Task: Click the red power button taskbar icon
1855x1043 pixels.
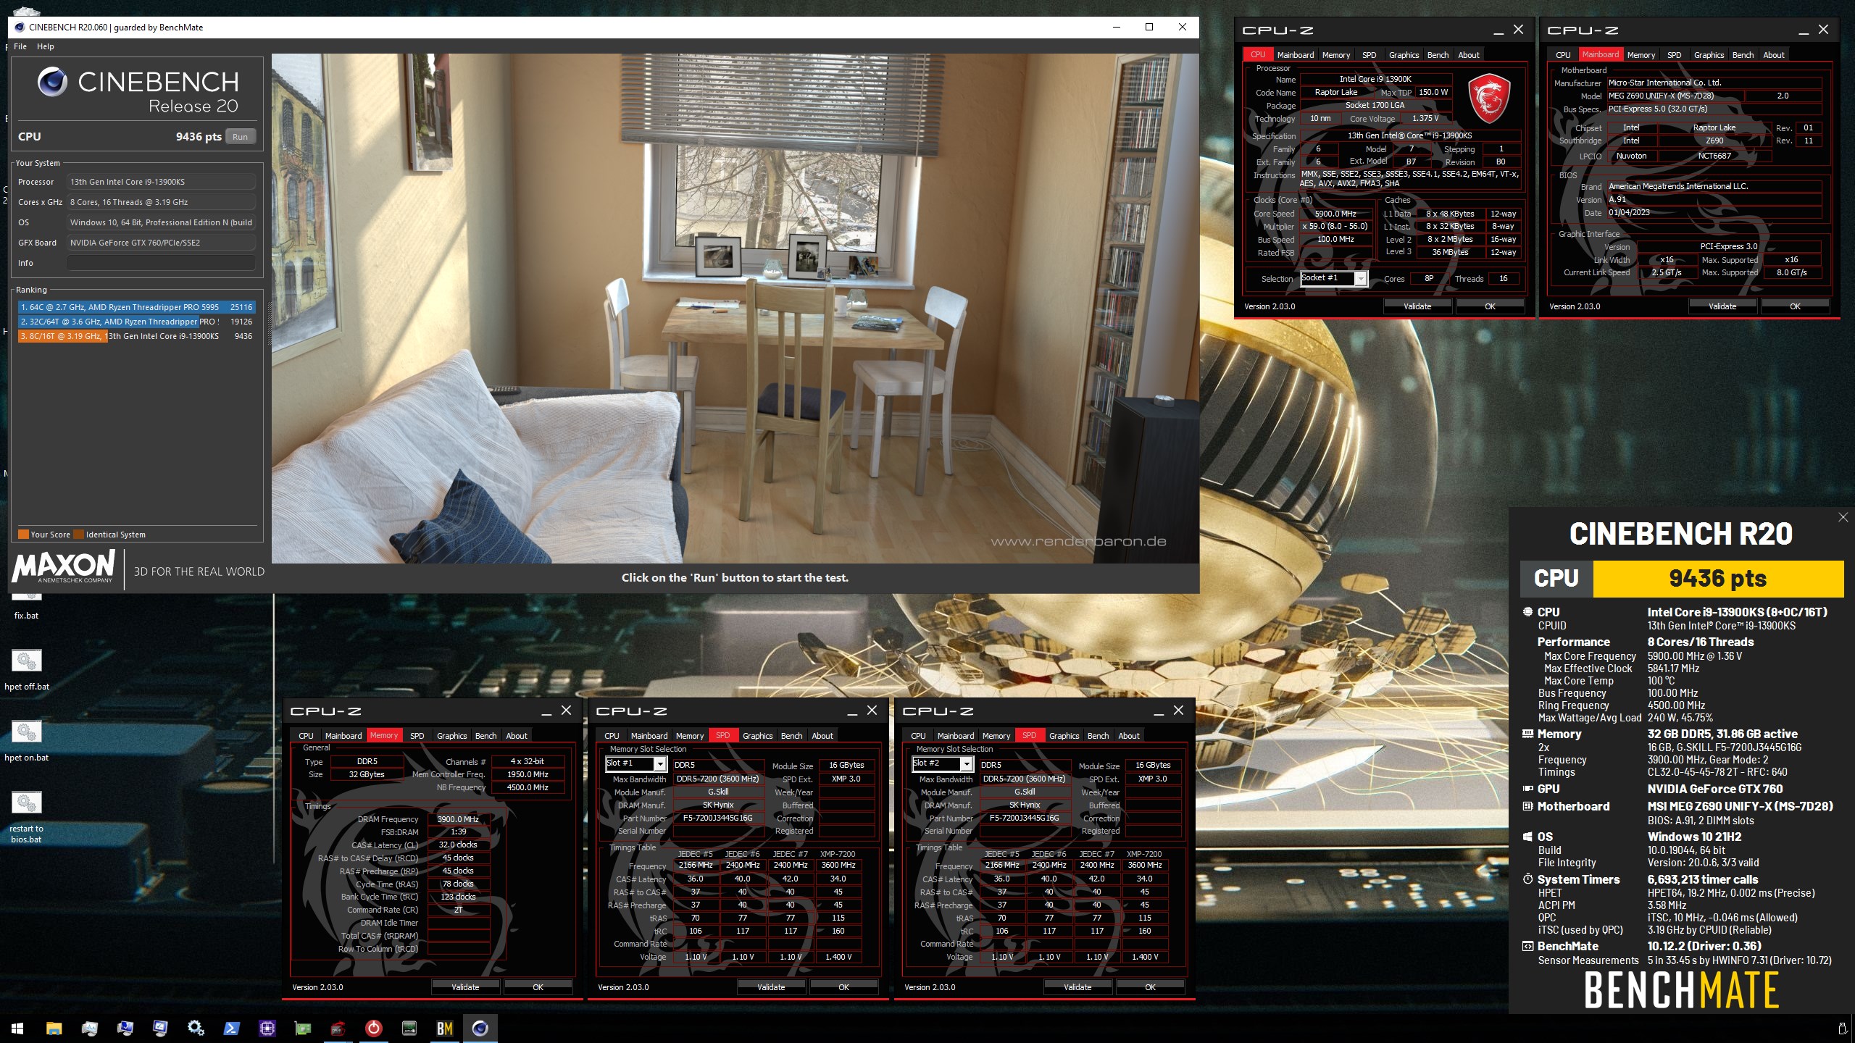Action: pyautogui.click(x=373, y=1028)
